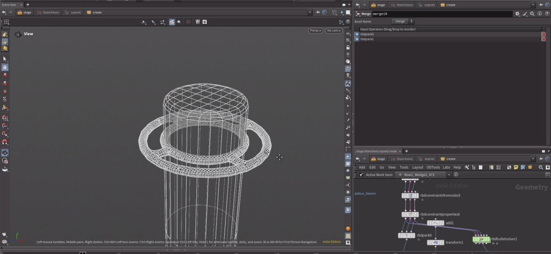Click the find node magnifier in network editor
The image size is (551, 254).
coord(541,167)
